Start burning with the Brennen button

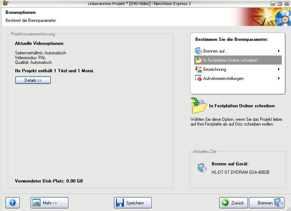tap(267, 203)
